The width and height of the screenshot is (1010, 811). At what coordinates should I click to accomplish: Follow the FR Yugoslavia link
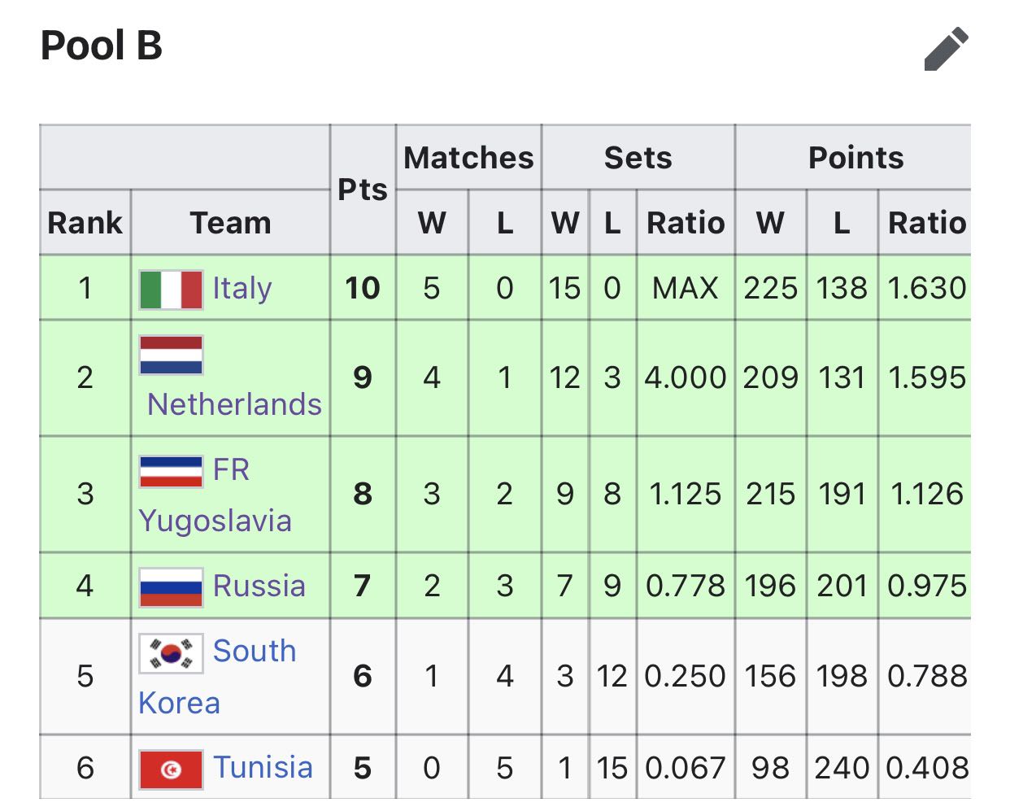click(x=215, y=495)
